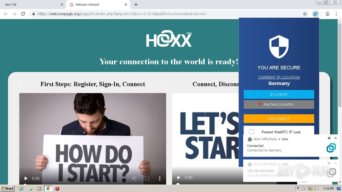Screen dimensions: 342x192
Task: Switch to the New Tab tab
Action: point(33,5)
